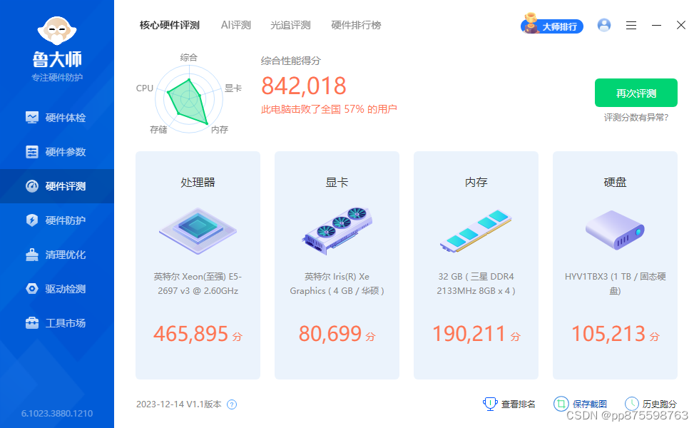Click the performance radar chart

(188, 99)
